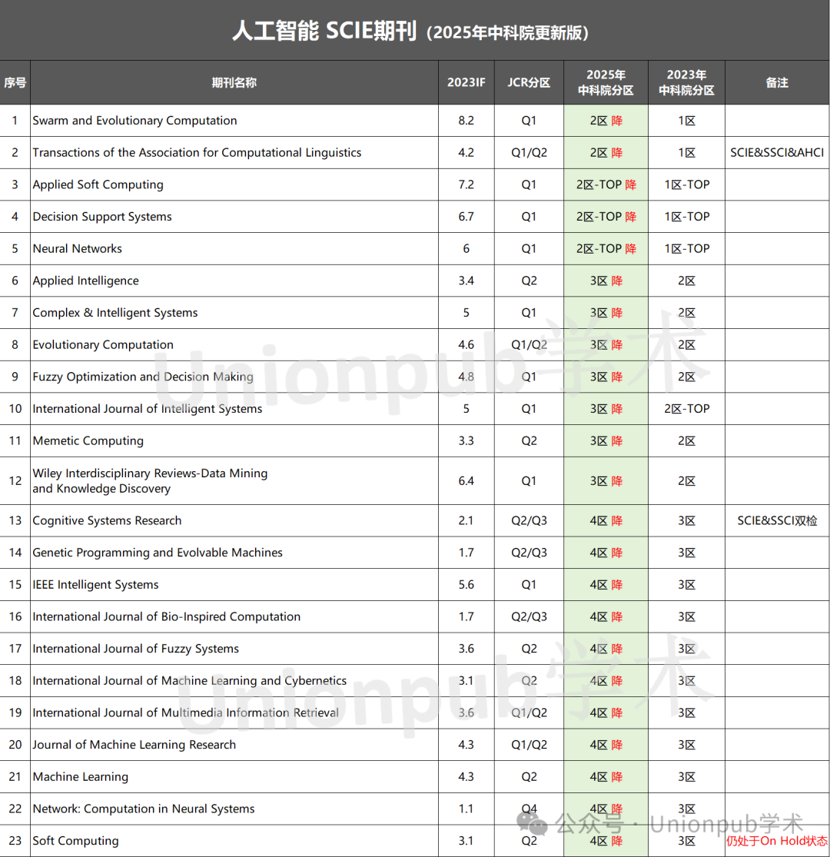Select the impact factor 8.2 cell

click(x=466, y=120)
